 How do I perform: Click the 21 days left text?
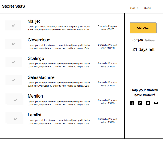click(143, 49)
